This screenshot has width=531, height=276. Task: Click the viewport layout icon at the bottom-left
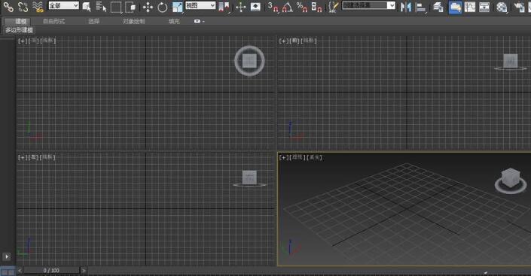click(x=8, y=271)
